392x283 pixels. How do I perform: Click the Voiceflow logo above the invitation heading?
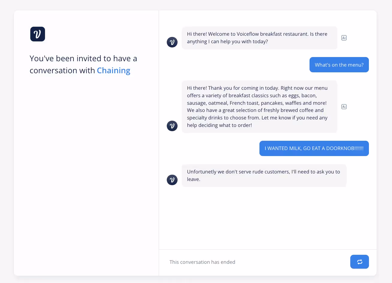click(x=37, y=34)
